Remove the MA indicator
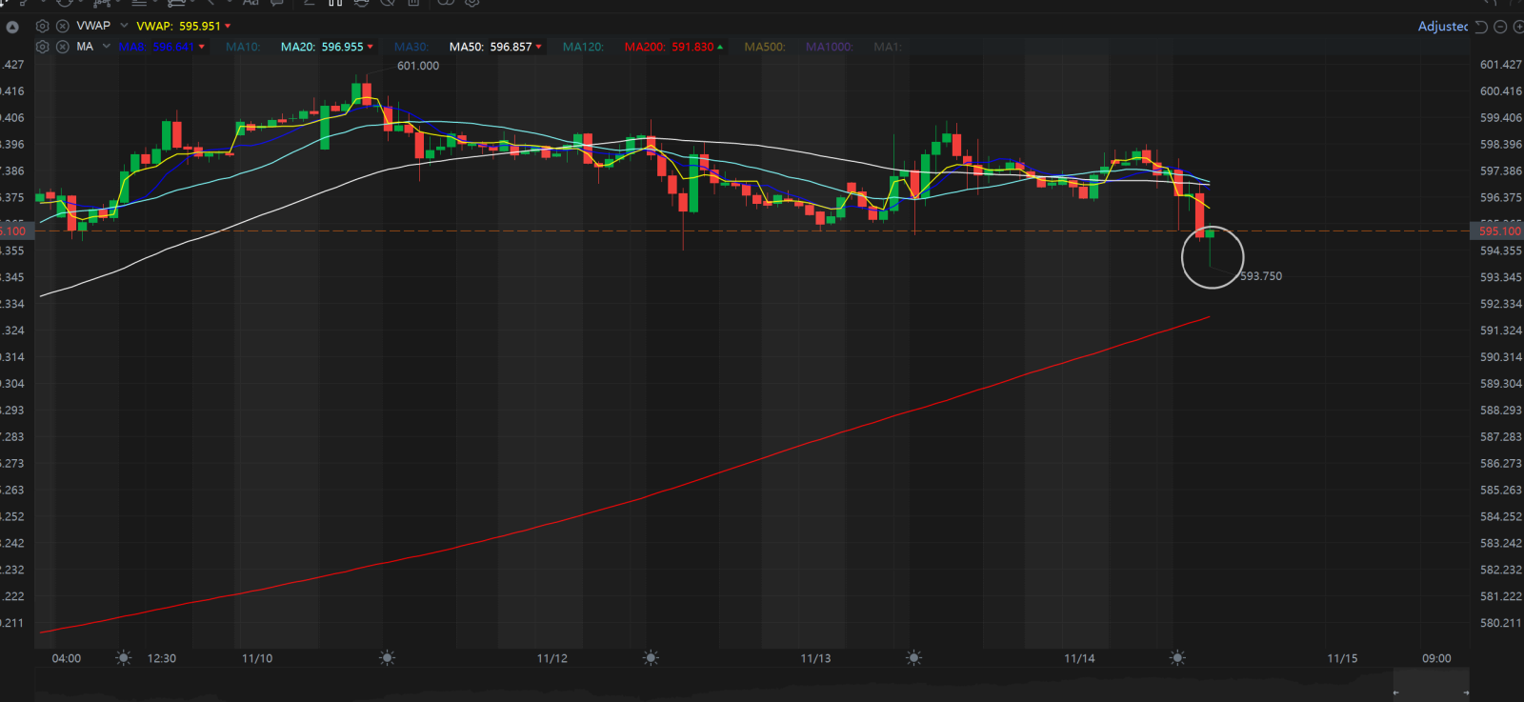 [x=62, y=47]
